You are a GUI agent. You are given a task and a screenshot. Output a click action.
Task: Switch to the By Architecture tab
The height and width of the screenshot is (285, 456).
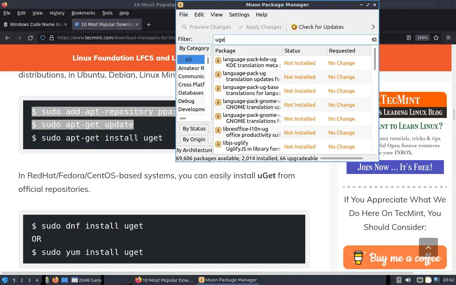point(194,150)
